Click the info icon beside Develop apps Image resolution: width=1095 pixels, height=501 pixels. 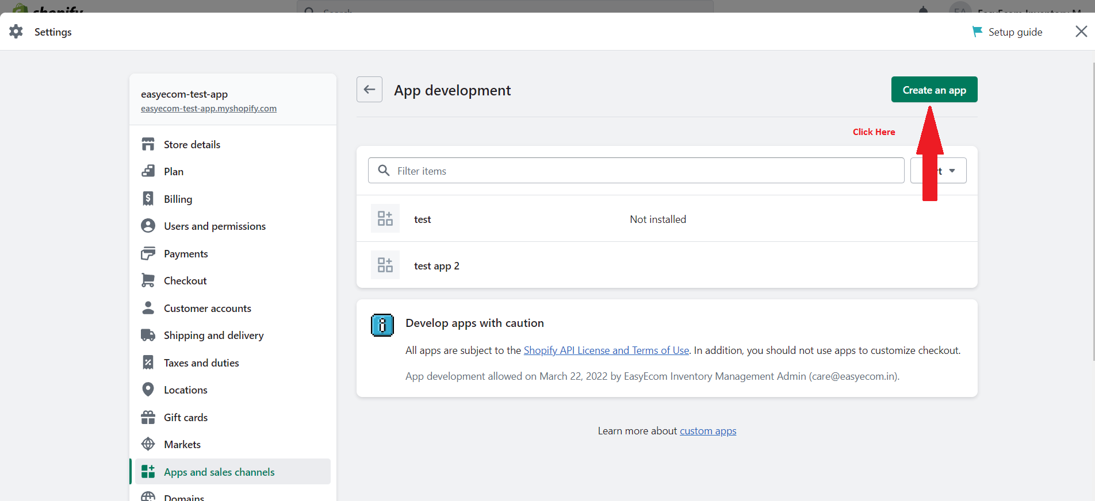382,325
